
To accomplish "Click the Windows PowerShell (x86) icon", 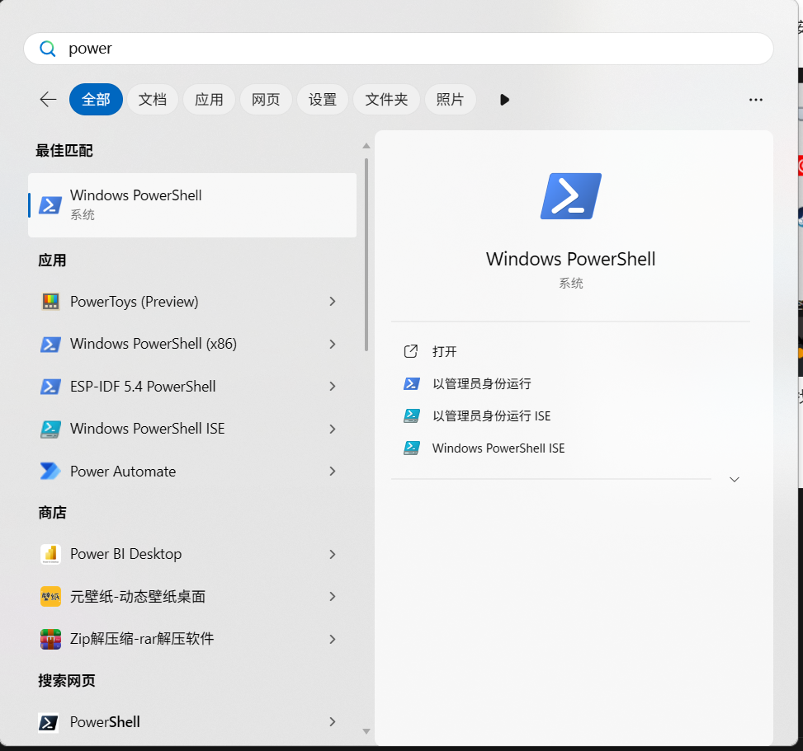I will pyautogui.click(x=50, y=345).
